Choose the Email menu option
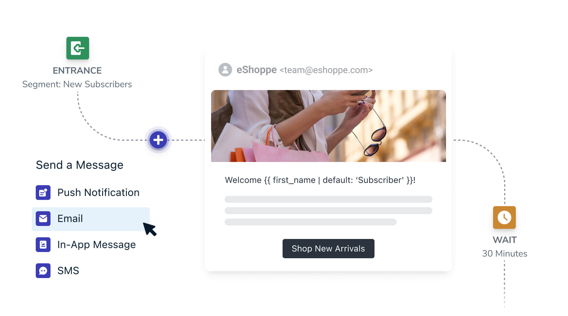568x316 pixels. point(91,219)
